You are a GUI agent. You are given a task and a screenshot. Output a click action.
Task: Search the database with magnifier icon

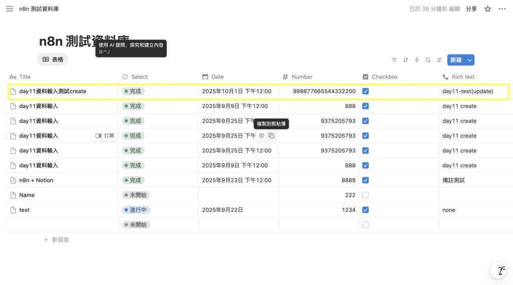[x=428, y=60]
